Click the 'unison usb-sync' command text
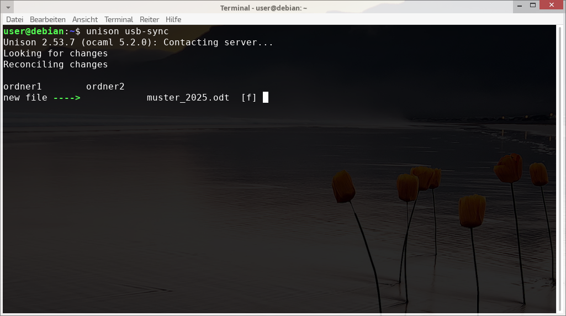The width and height of the screenshot is (566, 316). (x=128, y=31)
